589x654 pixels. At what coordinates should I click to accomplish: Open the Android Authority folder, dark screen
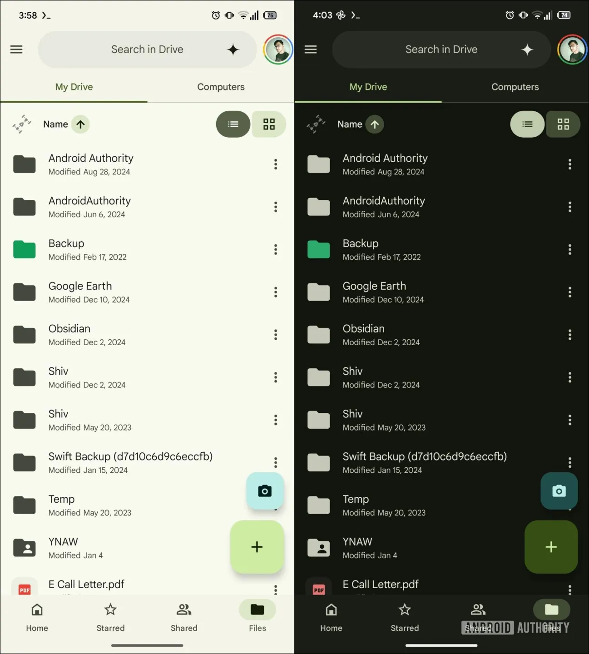441,164
